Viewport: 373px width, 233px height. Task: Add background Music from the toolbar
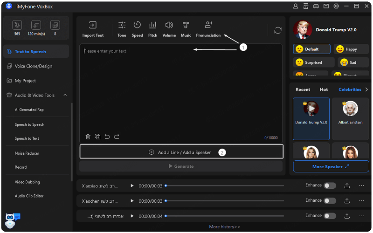(x=186, y=29)
